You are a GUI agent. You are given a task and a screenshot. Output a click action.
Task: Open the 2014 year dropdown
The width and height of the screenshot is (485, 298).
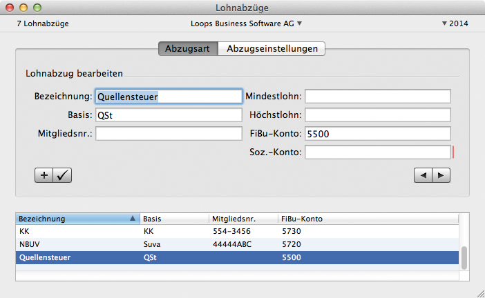click(x=455, y=23)
